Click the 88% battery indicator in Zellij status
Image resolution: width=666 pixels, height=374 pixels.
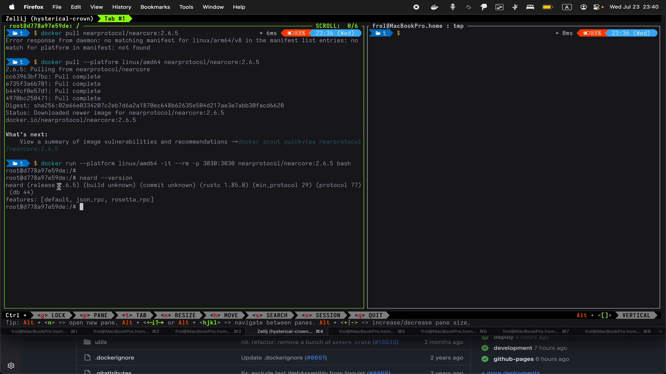(296, 33)
